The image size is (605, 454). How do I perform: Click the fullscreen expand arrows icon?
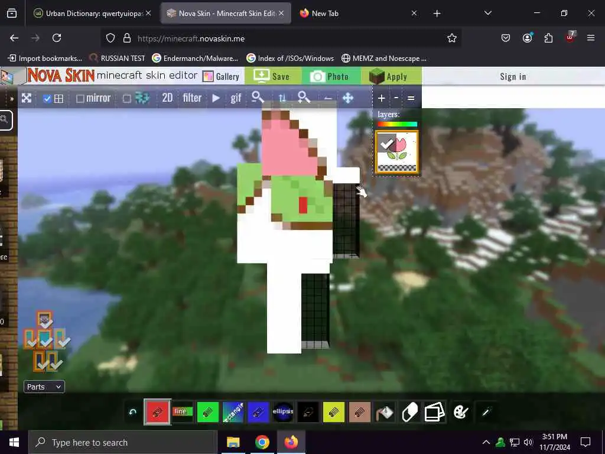(26, 98)
